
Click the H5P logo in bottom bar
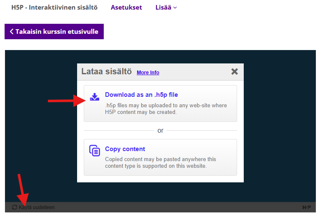(x=306, y=207)
